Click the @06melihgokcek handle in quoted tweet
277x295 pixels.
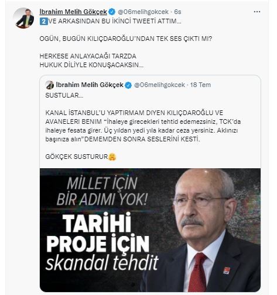pyautogui.click(x=159, y=85)
